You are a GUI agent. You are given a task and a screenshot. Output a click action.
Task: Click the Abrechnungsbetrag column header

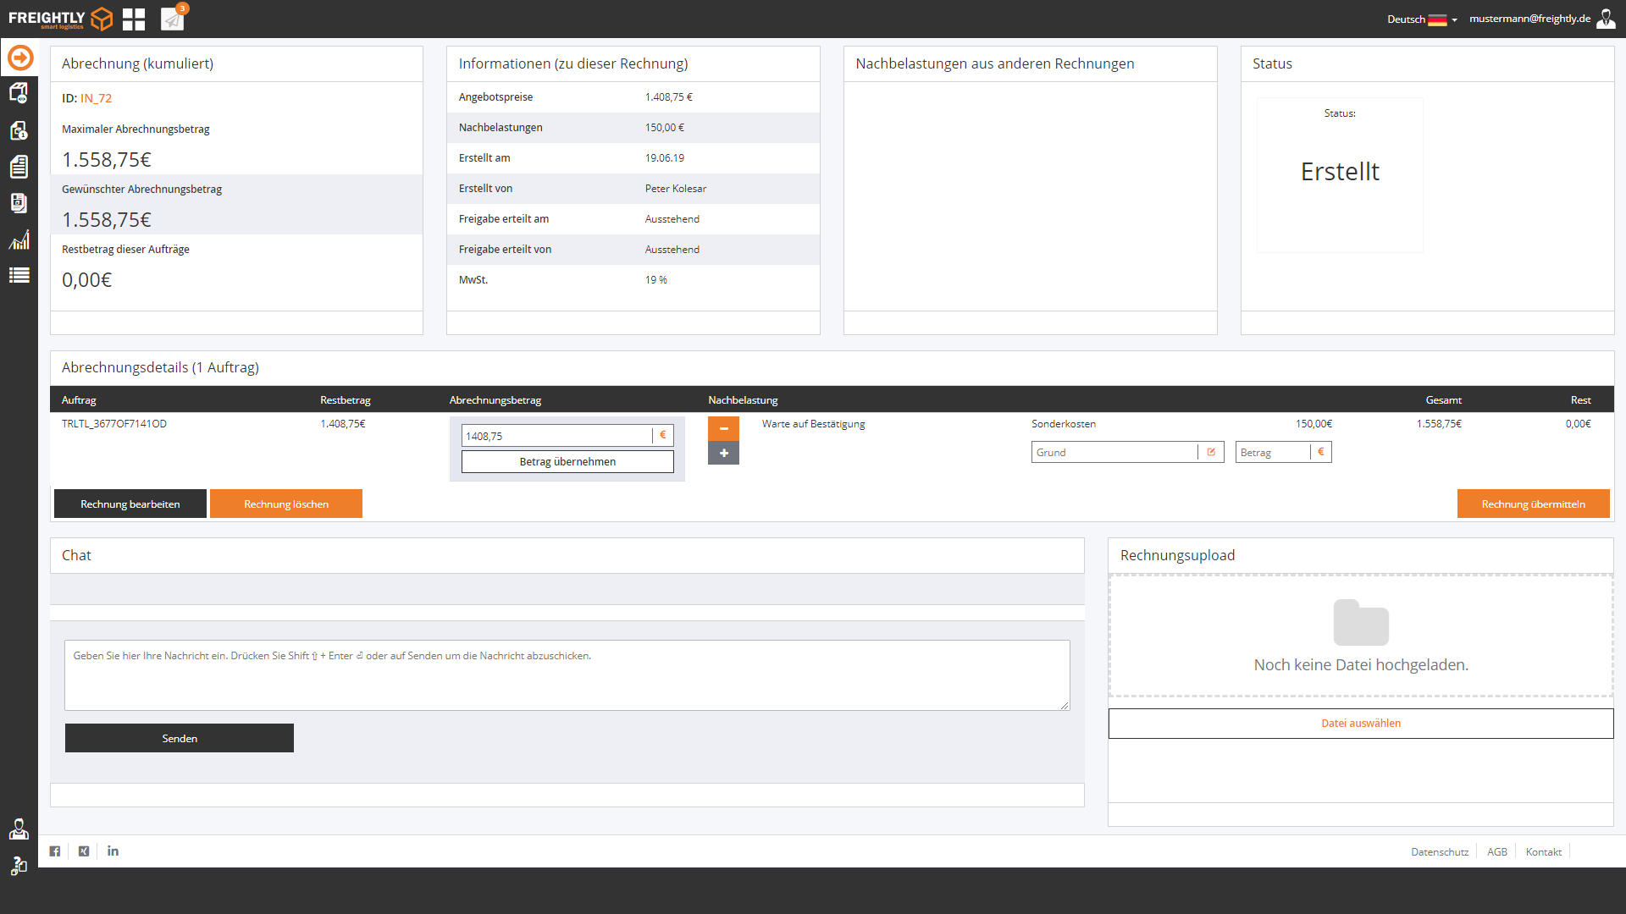pyautogui.click(x=495, y=399)
